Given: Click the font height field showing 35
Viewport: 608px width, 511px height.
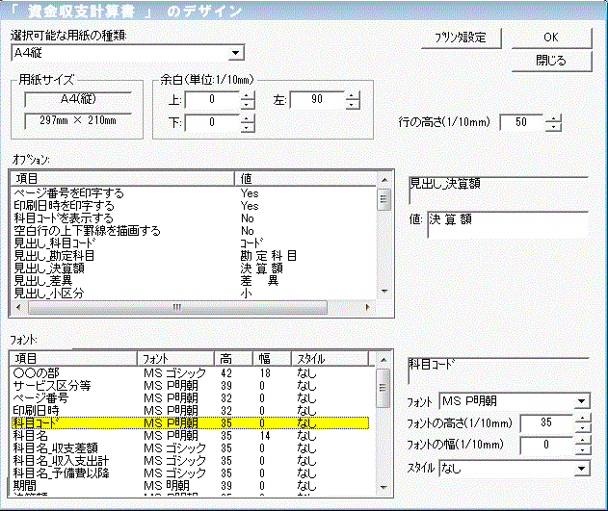Looking at the screenshot, I should (546, 423).
